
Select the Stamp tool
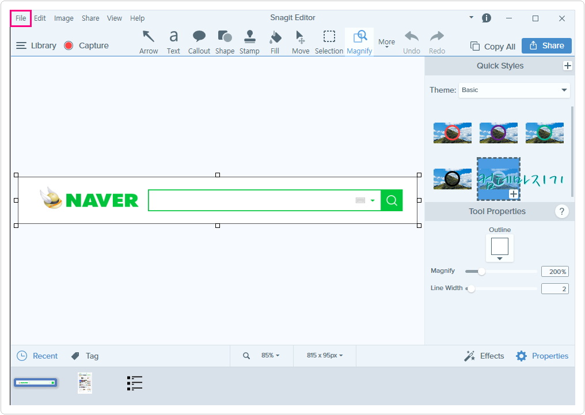(249, 42)
